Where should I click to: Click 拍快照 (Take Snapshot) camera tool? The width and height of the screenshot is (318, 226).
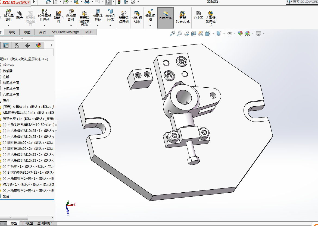(x=198, y=15)
